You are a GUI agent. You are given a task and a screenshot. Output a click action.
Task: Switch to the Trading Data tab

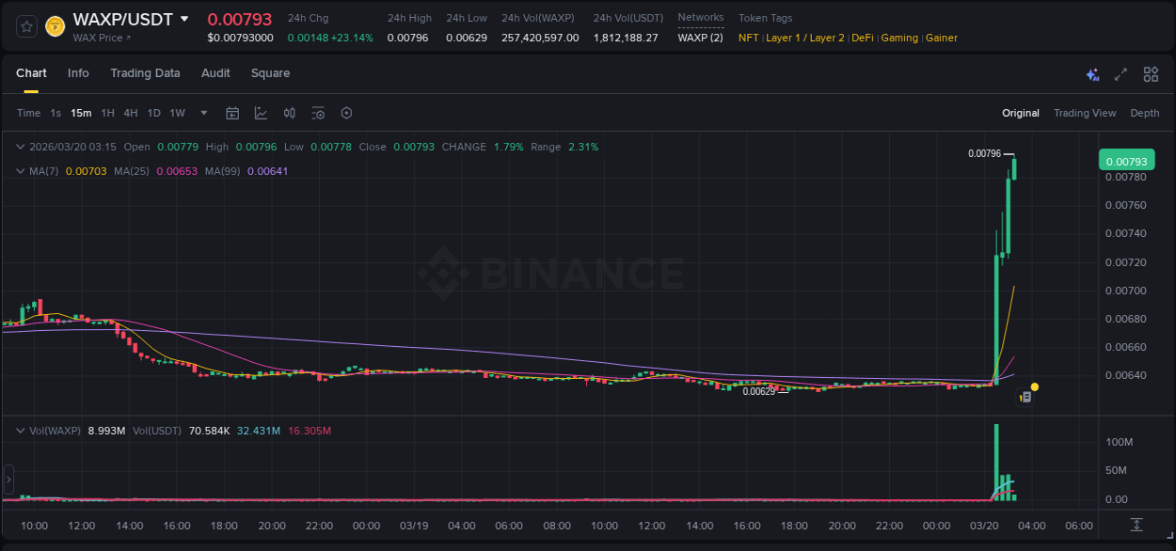(145, 73)
